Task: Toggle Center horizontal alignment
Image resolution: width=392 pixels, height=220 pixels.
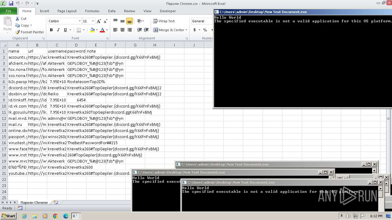Action: tap(123, 30)
